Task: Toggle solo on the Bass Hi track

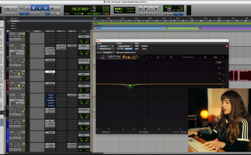Action: pos(19,86)
